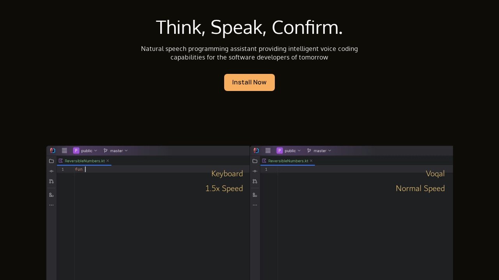Expand the master branch dropdown in the Keyboard IDE
The height and width of the screenshot is (280, 499).
(x=116, y=151)
